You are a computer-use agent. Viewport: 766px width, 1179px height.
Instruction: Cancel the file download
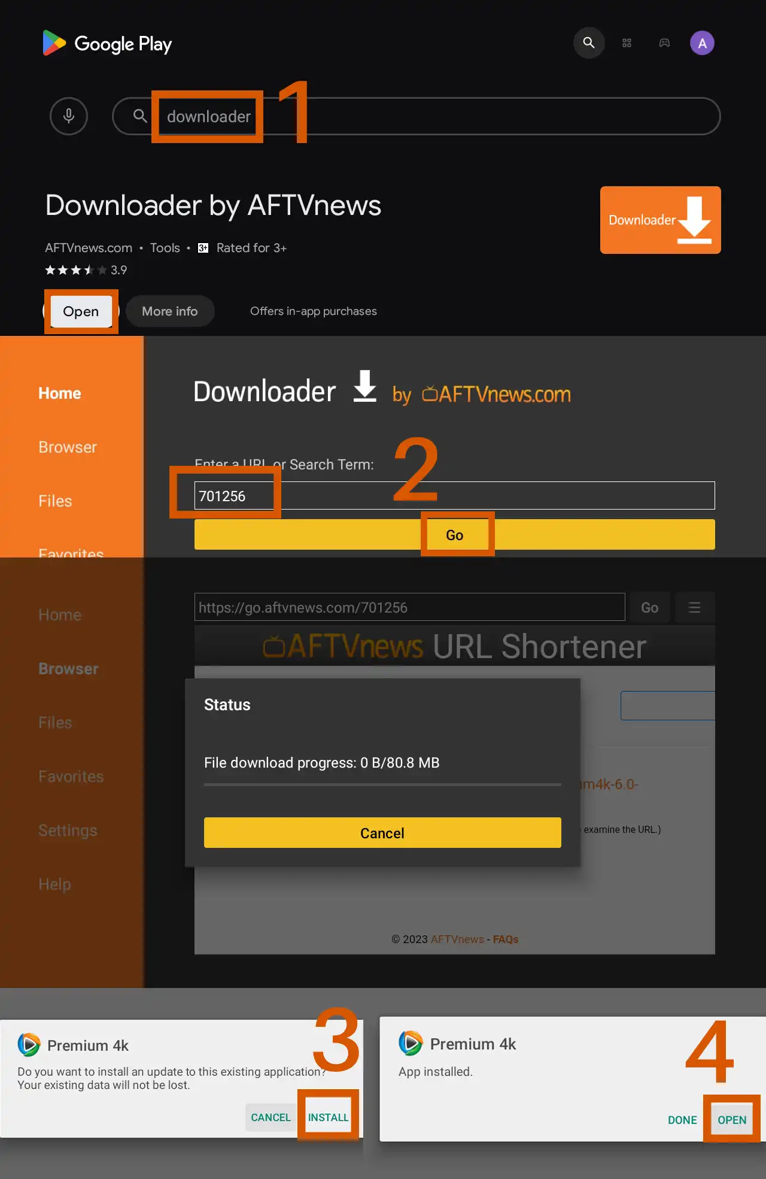(382, 833)
